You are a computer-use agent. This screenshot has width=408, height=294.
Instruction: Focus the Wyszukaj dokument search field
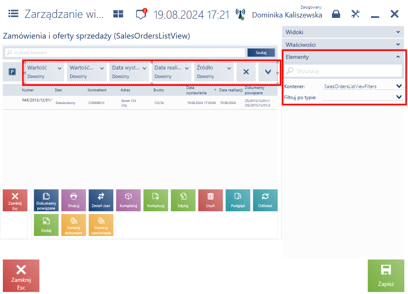[x=125, y=52]
